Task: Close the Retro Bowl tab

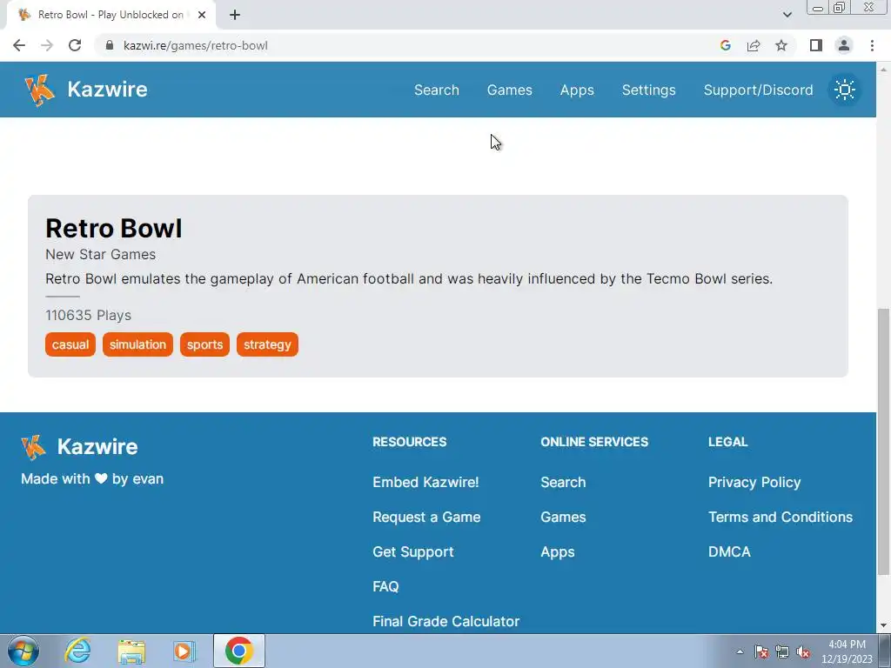Action: 202,15
